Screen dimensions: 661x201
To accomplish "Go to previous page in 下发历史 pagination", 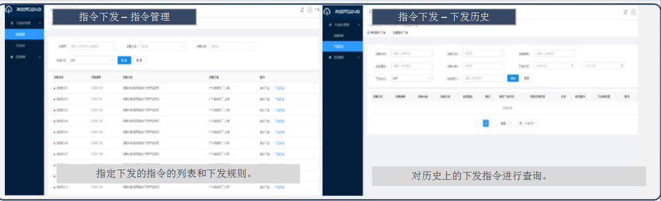I will [x=478, y=123].
